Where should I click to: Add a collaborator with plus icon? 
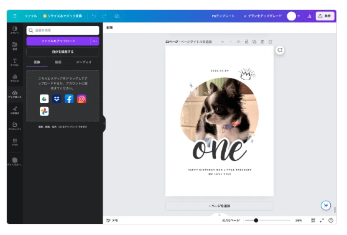[298, 16]
